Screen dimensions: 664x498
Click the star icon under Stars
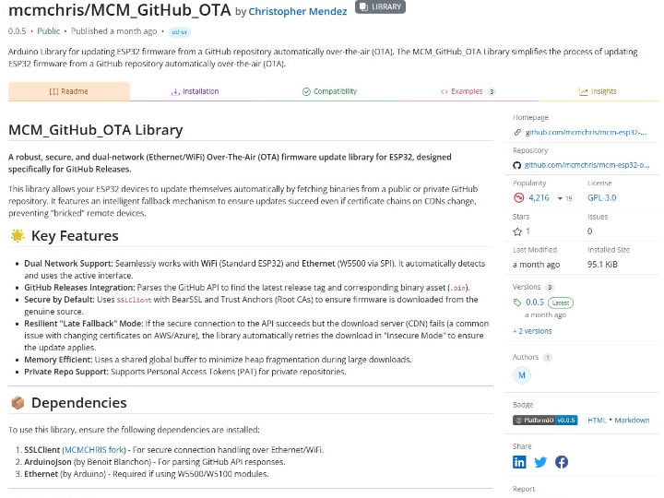pyautogui.click(x=517, y=231)
